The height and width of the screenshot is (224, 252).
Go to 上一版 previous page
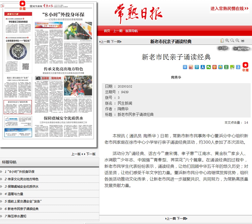click(76, 154)
